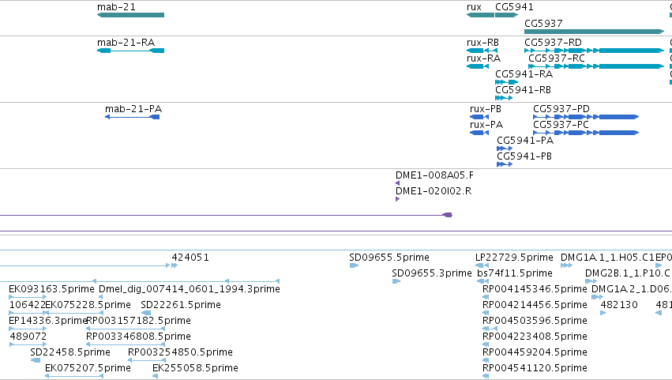The image size is (672, 380).
Task: Select the DME1-008A05.F feature label
Action: pyautogui.click(x=434, y=175)
